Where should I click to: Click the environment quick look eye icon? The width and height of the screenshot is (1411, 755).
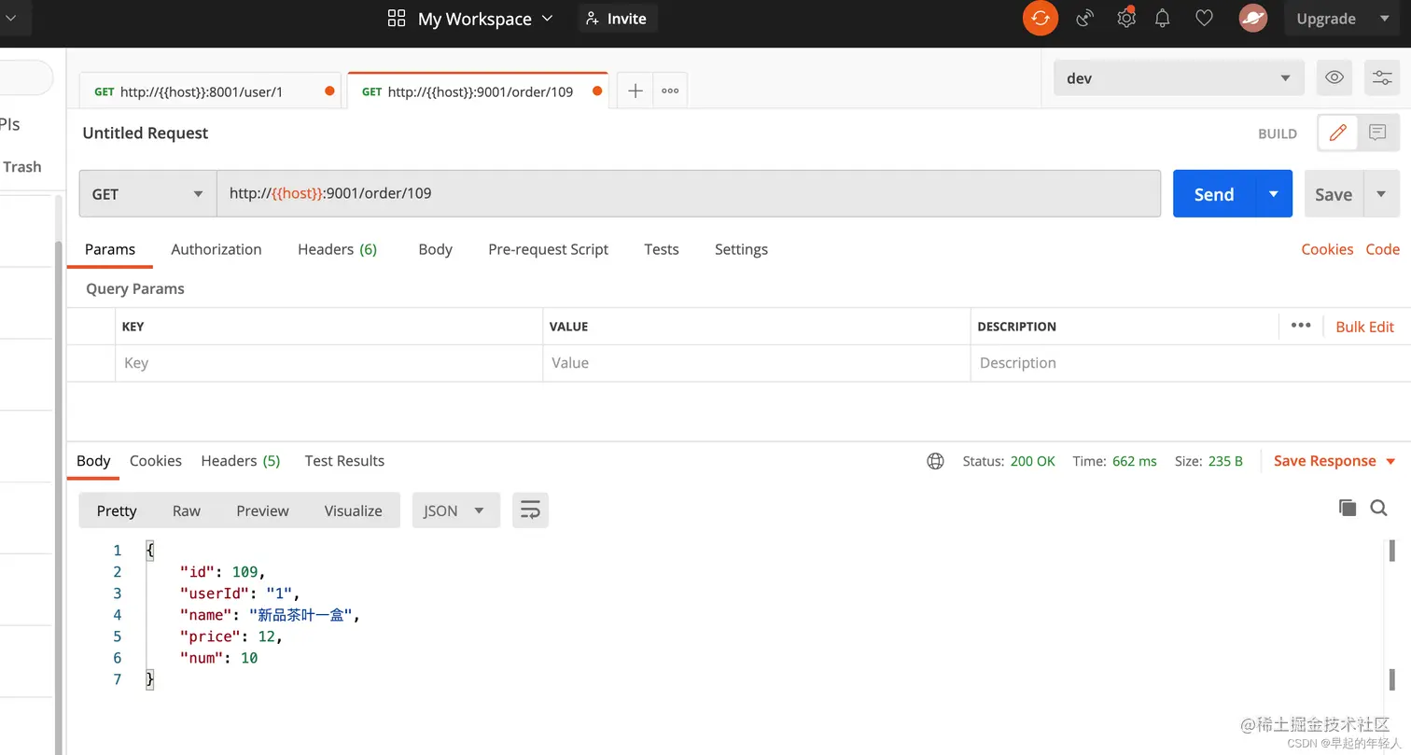[x=1334, y=77]
